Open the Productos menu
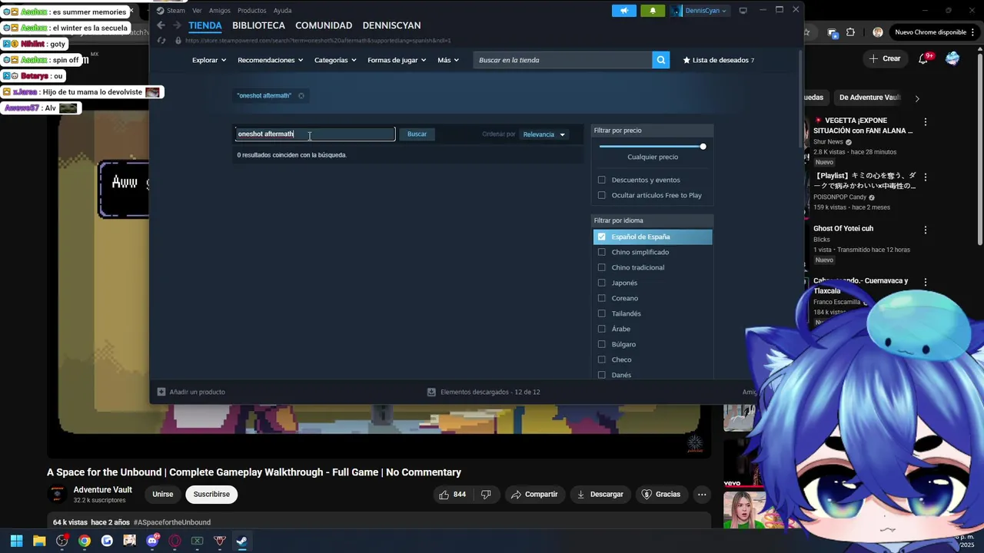The height and width of the screenshot is (553, 984). 251,11
